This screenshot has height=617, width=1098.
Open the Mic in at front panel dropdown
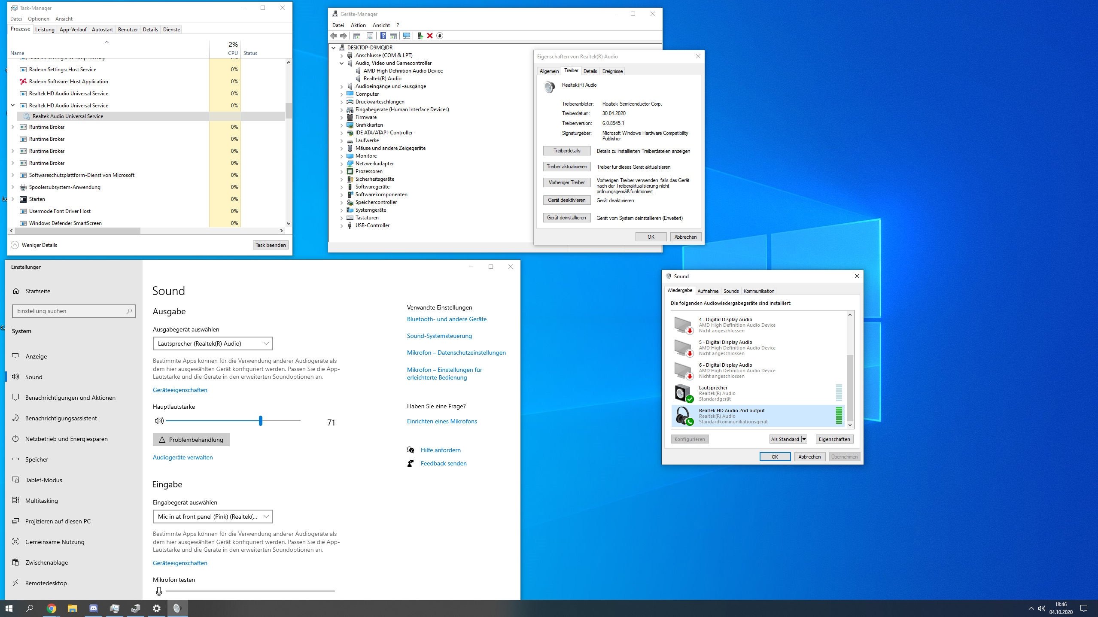[x=213, y=517]
